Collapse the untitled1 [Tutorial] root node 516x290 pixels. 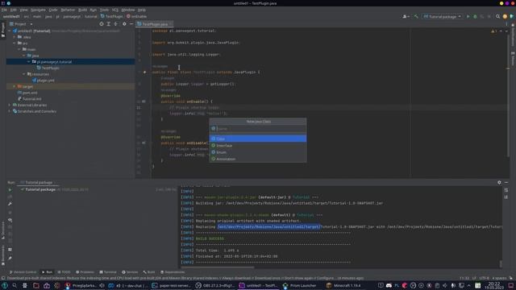tap(9, 31)
